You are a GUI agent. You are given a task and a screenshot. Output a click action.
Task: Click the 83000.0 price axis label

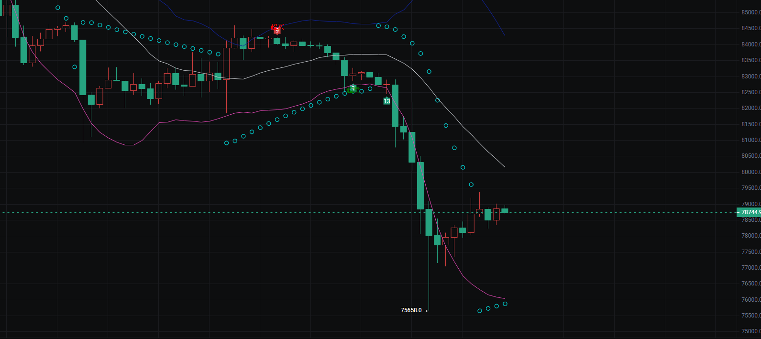coord(751,77)
